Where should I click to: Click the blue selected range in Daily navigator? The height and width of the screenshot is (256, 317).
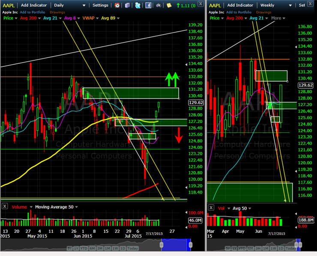pyautogui.click(x=176, y=245)
